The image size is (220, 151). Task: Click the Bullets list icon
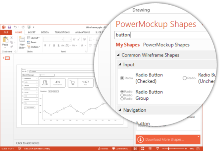tap(90, 39)
